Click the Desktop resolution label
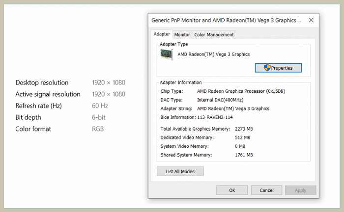The width and height of the screenshot is (344, 212). coord(42,82)
